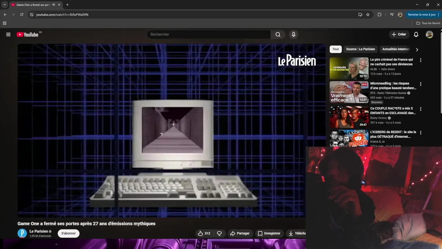Click the RTS - Radio Télévision Suisse channel
The width and height of the screenshot is (442, 249).
click(388, 93)
